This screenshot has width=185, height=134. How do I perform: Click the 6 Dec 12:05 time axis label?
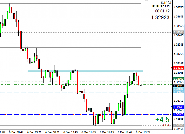coord(107,132)
